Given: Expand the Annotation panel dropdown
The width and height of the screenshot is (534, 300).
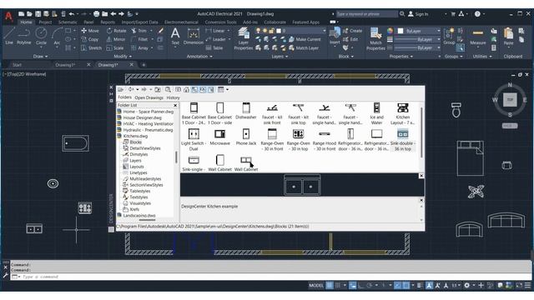Looking at the screenshot, I should 199,57.
